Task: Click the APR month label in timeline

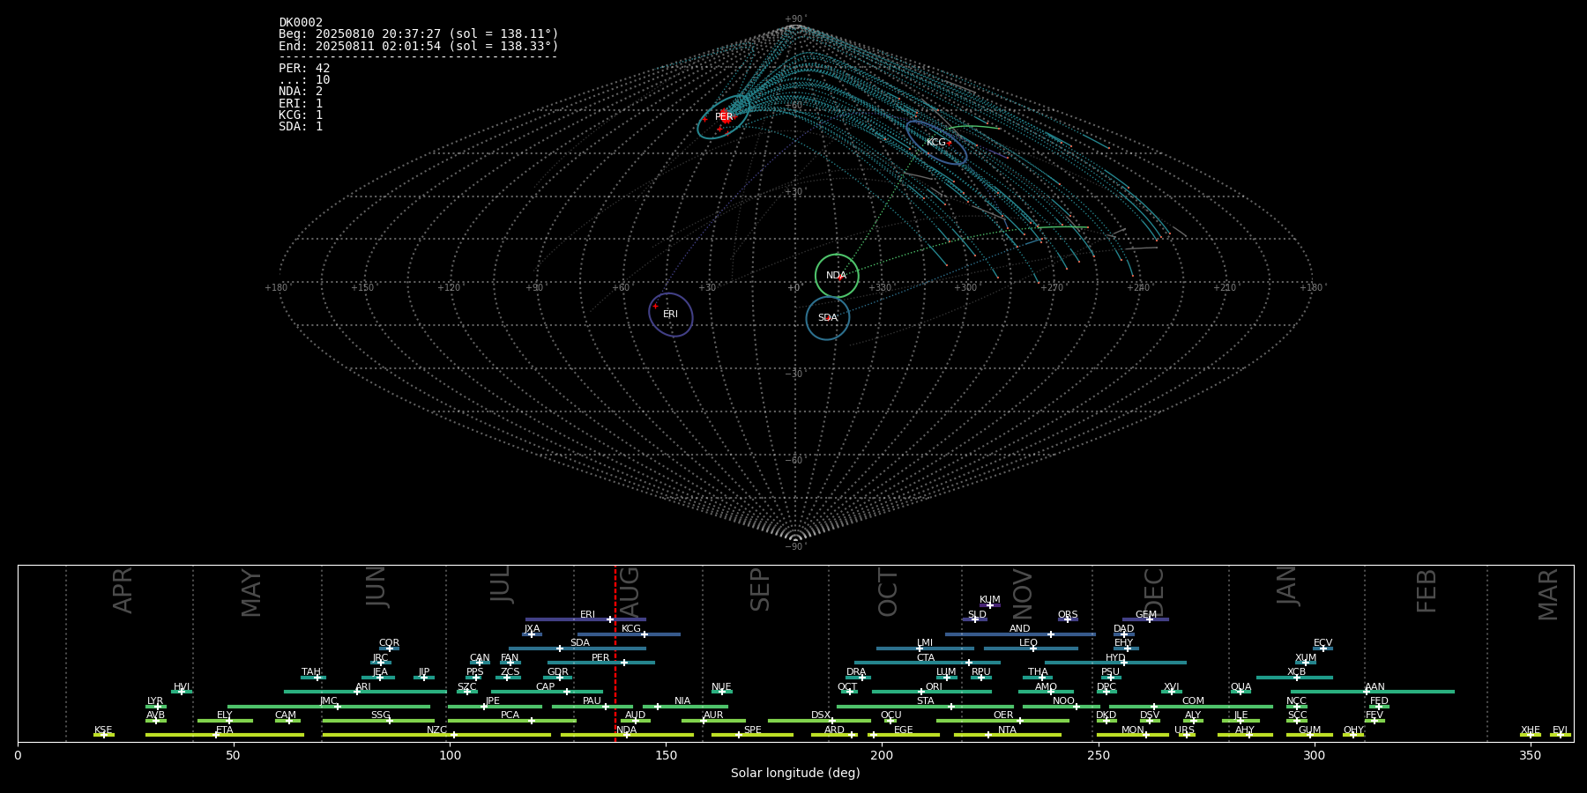Action: tap(123, 590)
